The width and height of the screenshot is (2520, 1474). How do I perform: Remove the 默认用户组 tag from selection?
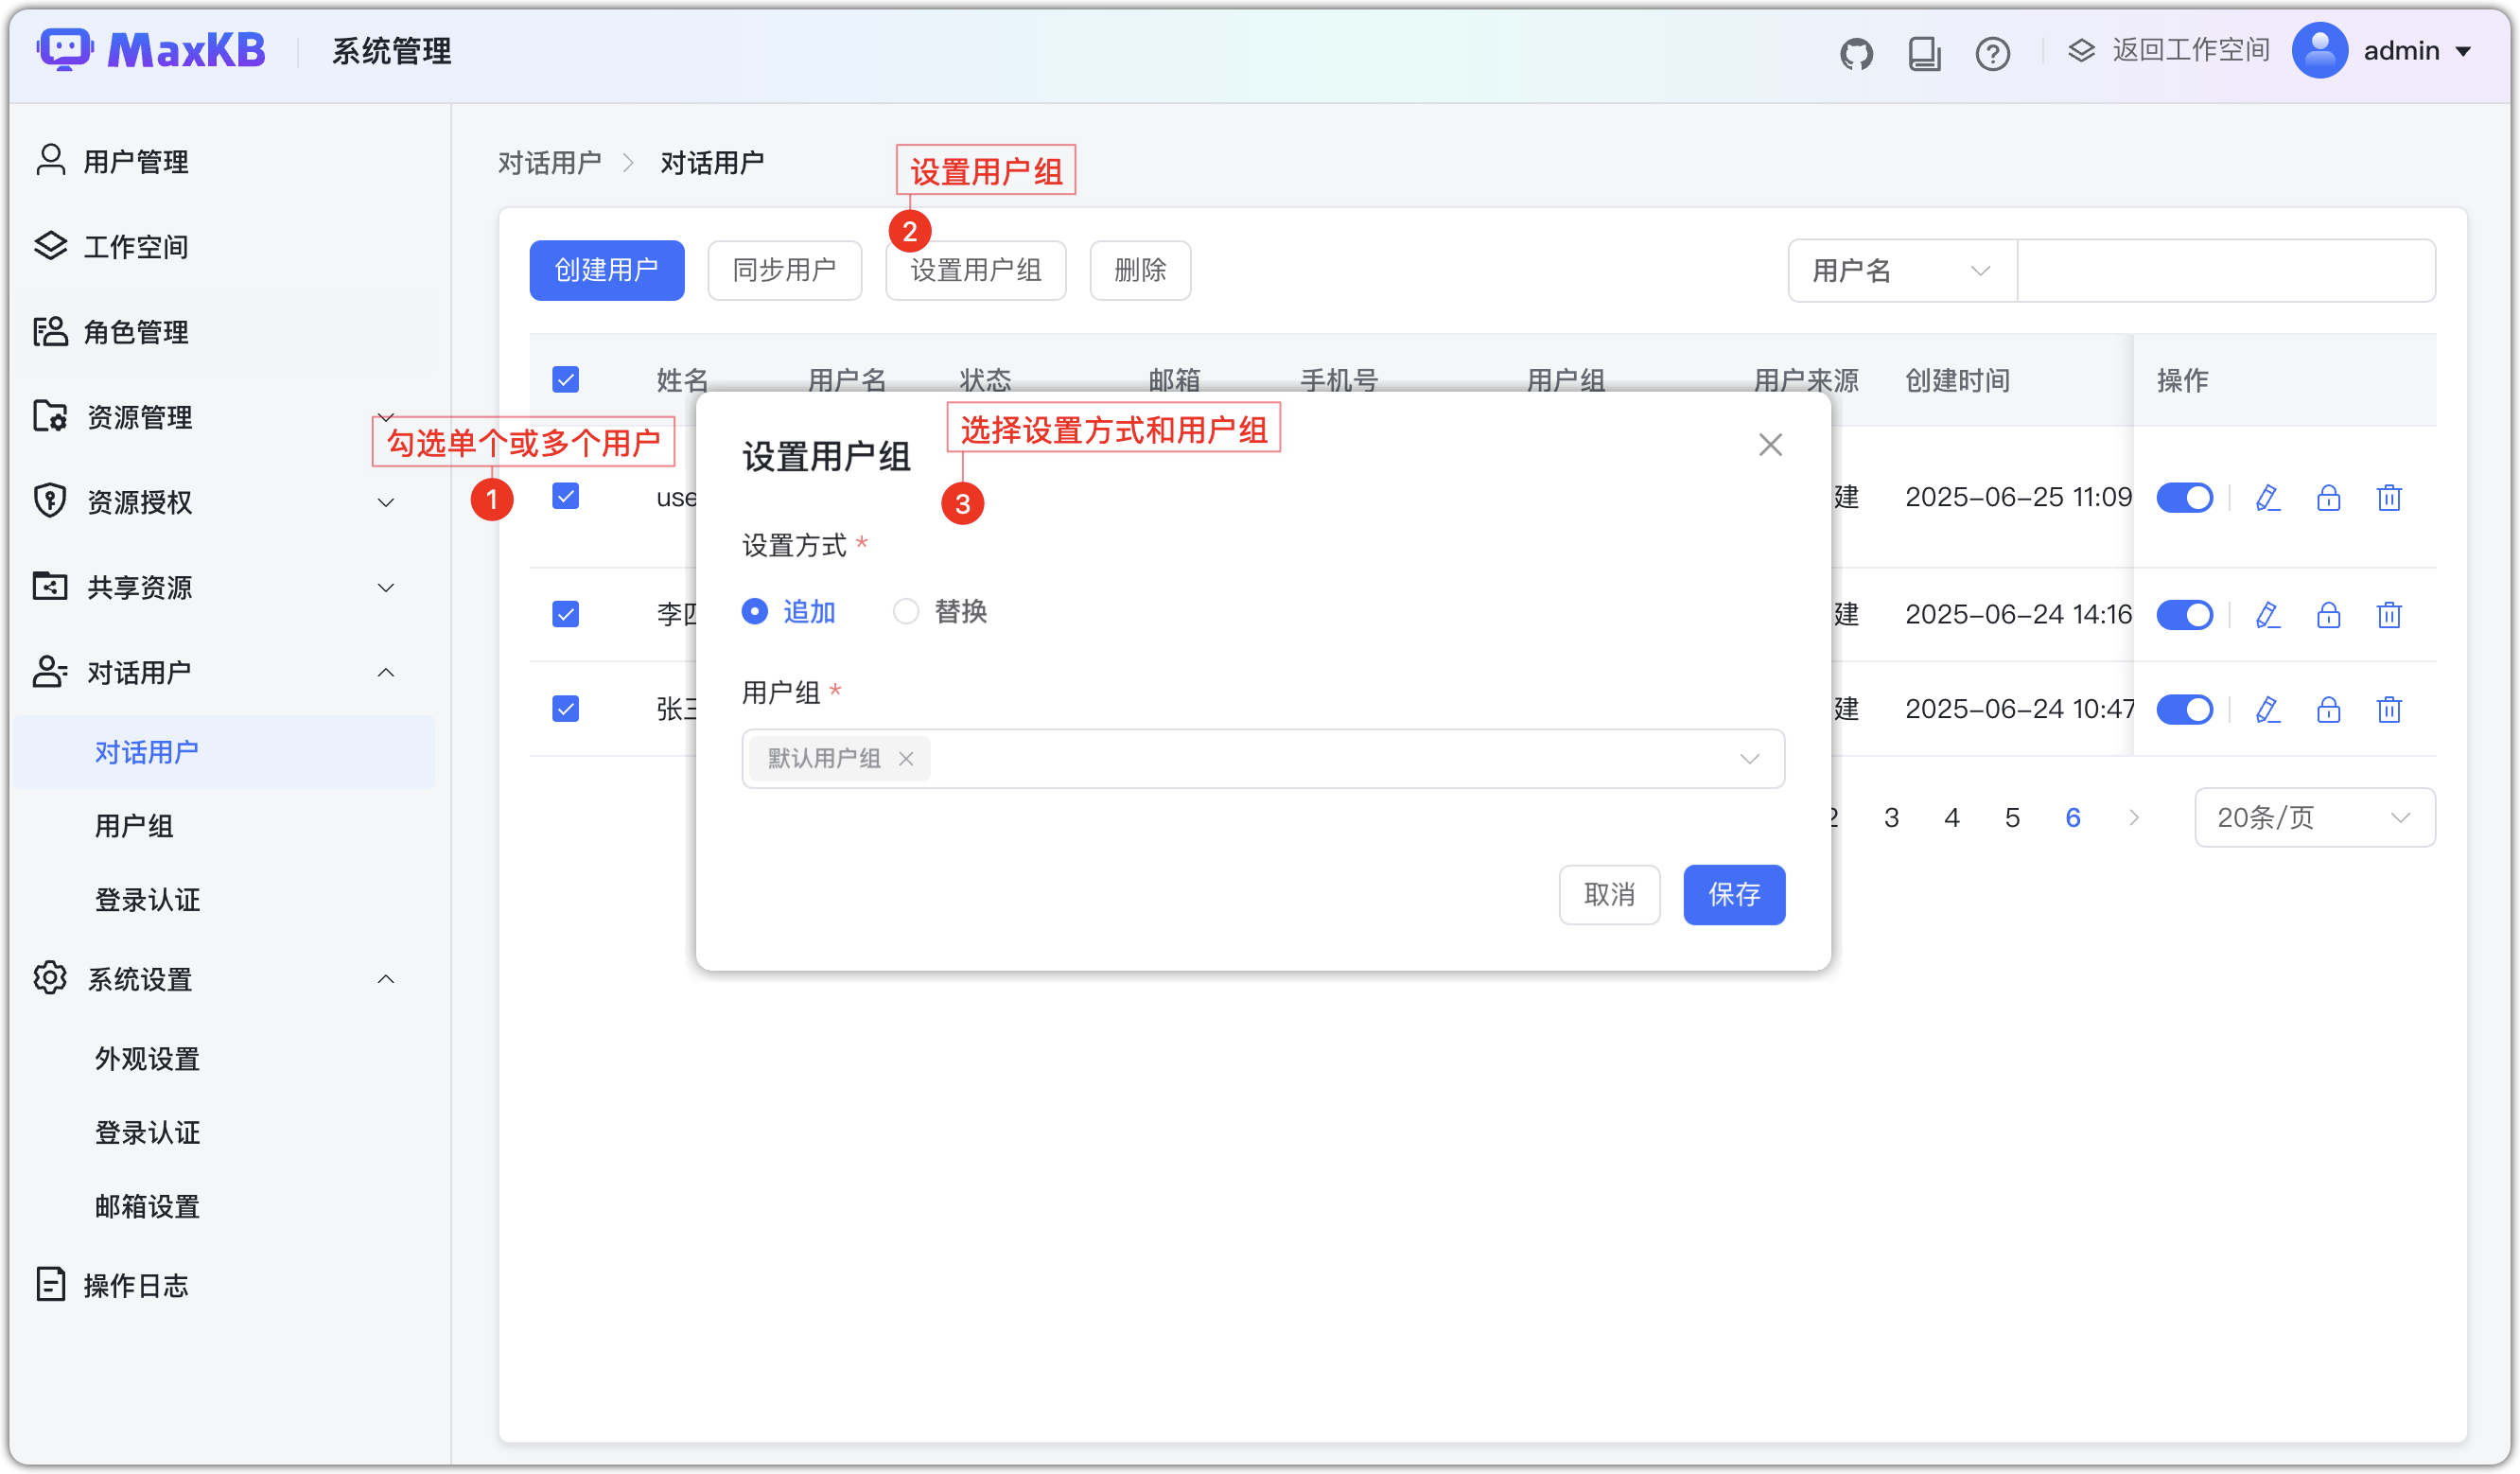click(x=906, y=759)
